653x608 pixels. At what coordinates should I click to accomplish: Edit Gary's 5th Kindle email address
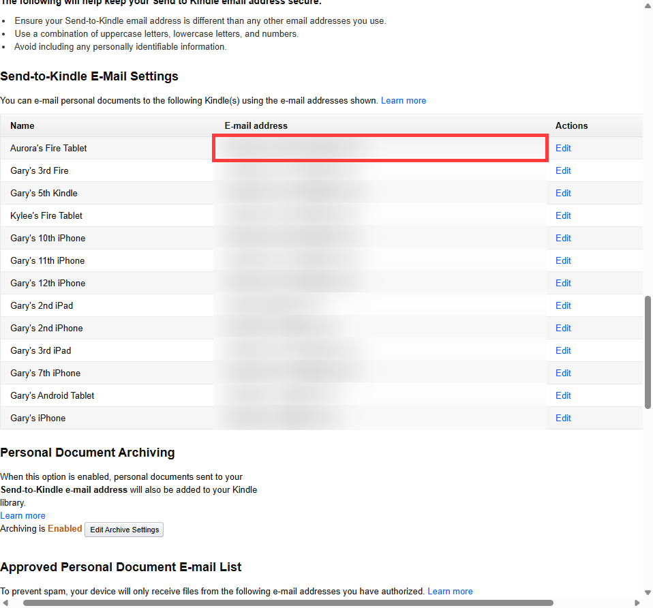tap(563, 193)
